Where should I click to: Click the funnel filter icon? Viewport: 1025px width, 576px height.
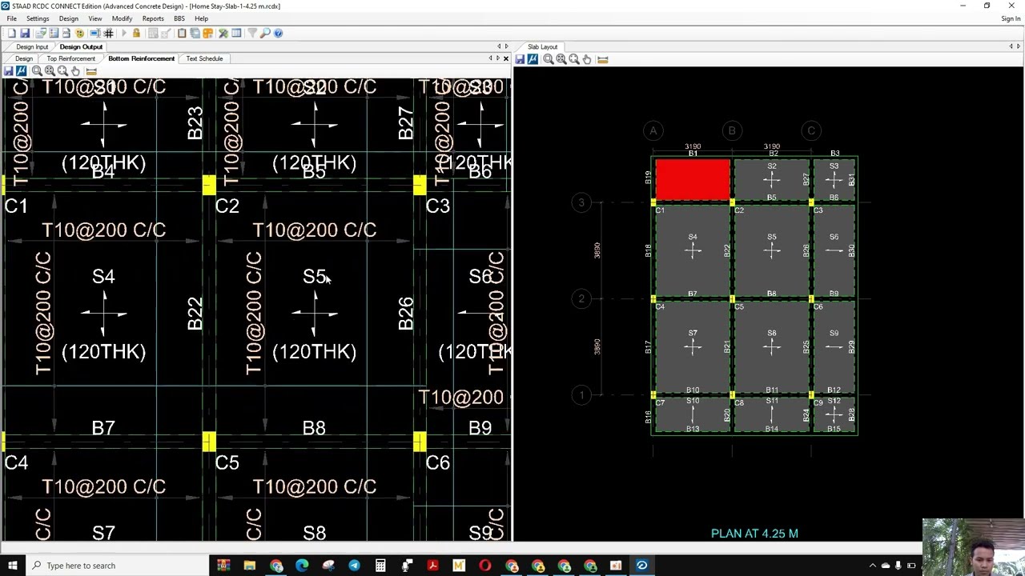click(252, 33)
